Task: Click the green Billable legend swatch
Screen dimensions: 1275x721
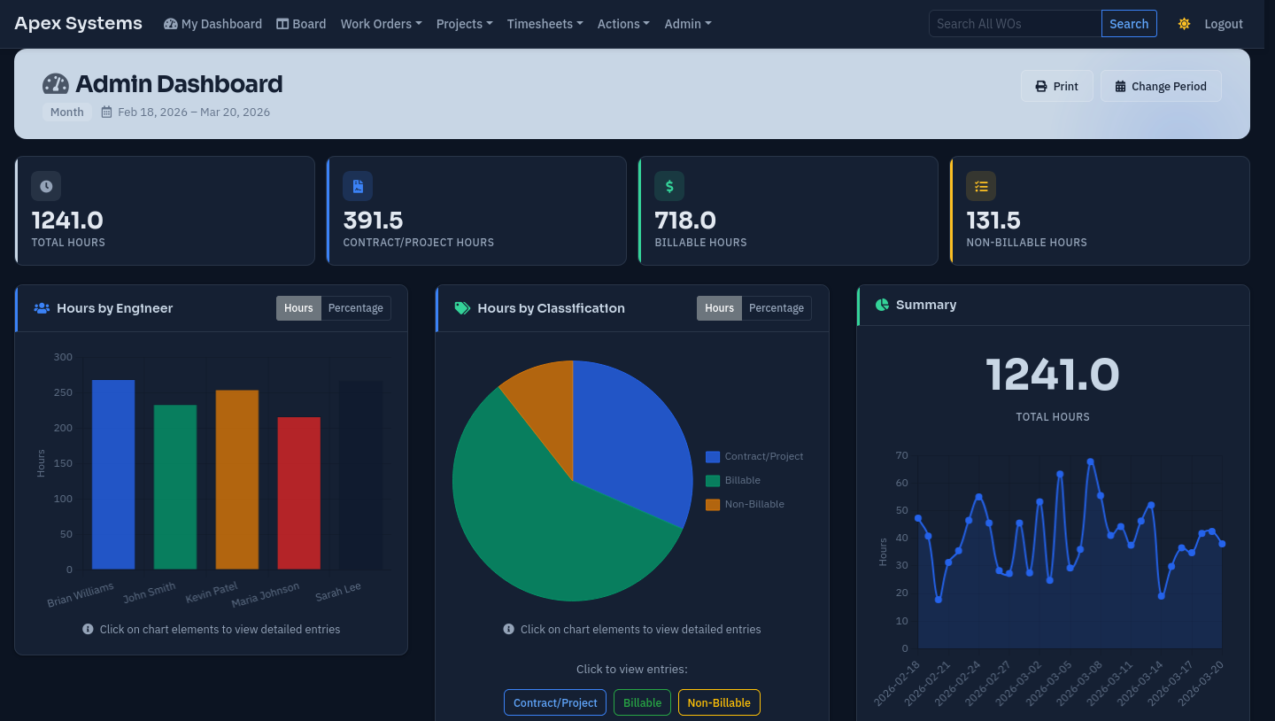Action: [711, 479]
